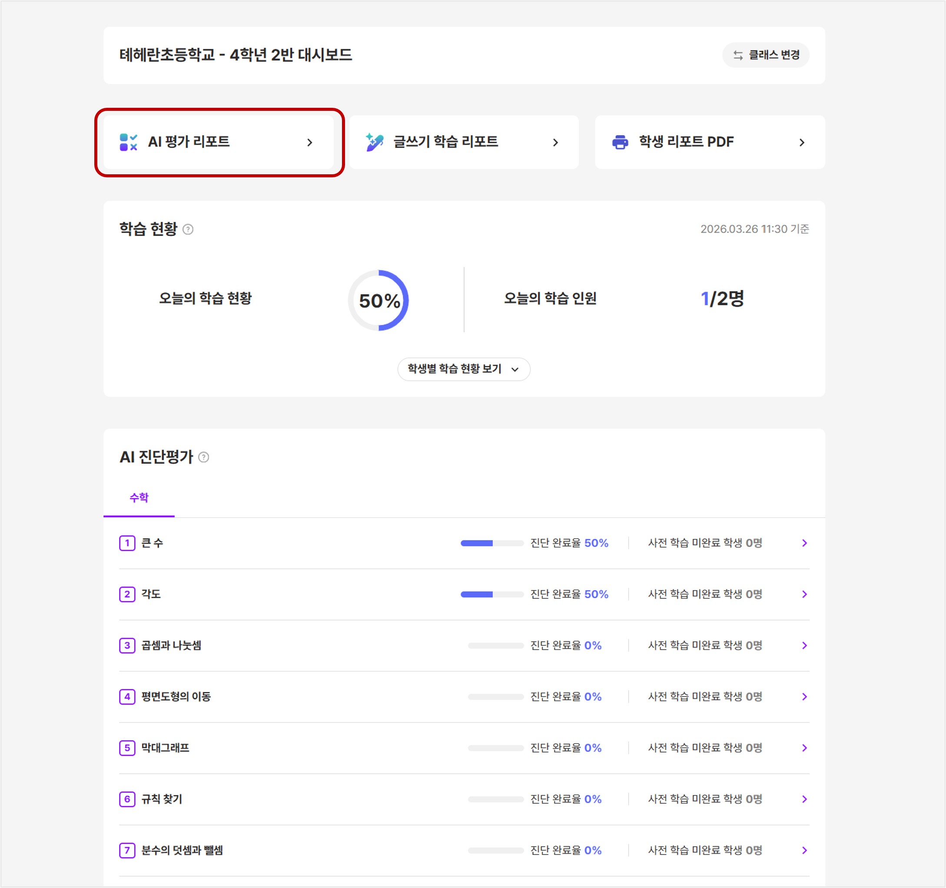Click the 막대그래프 unit title
The width and height of the screenshot is (946, 888).
tap(165, 748)
